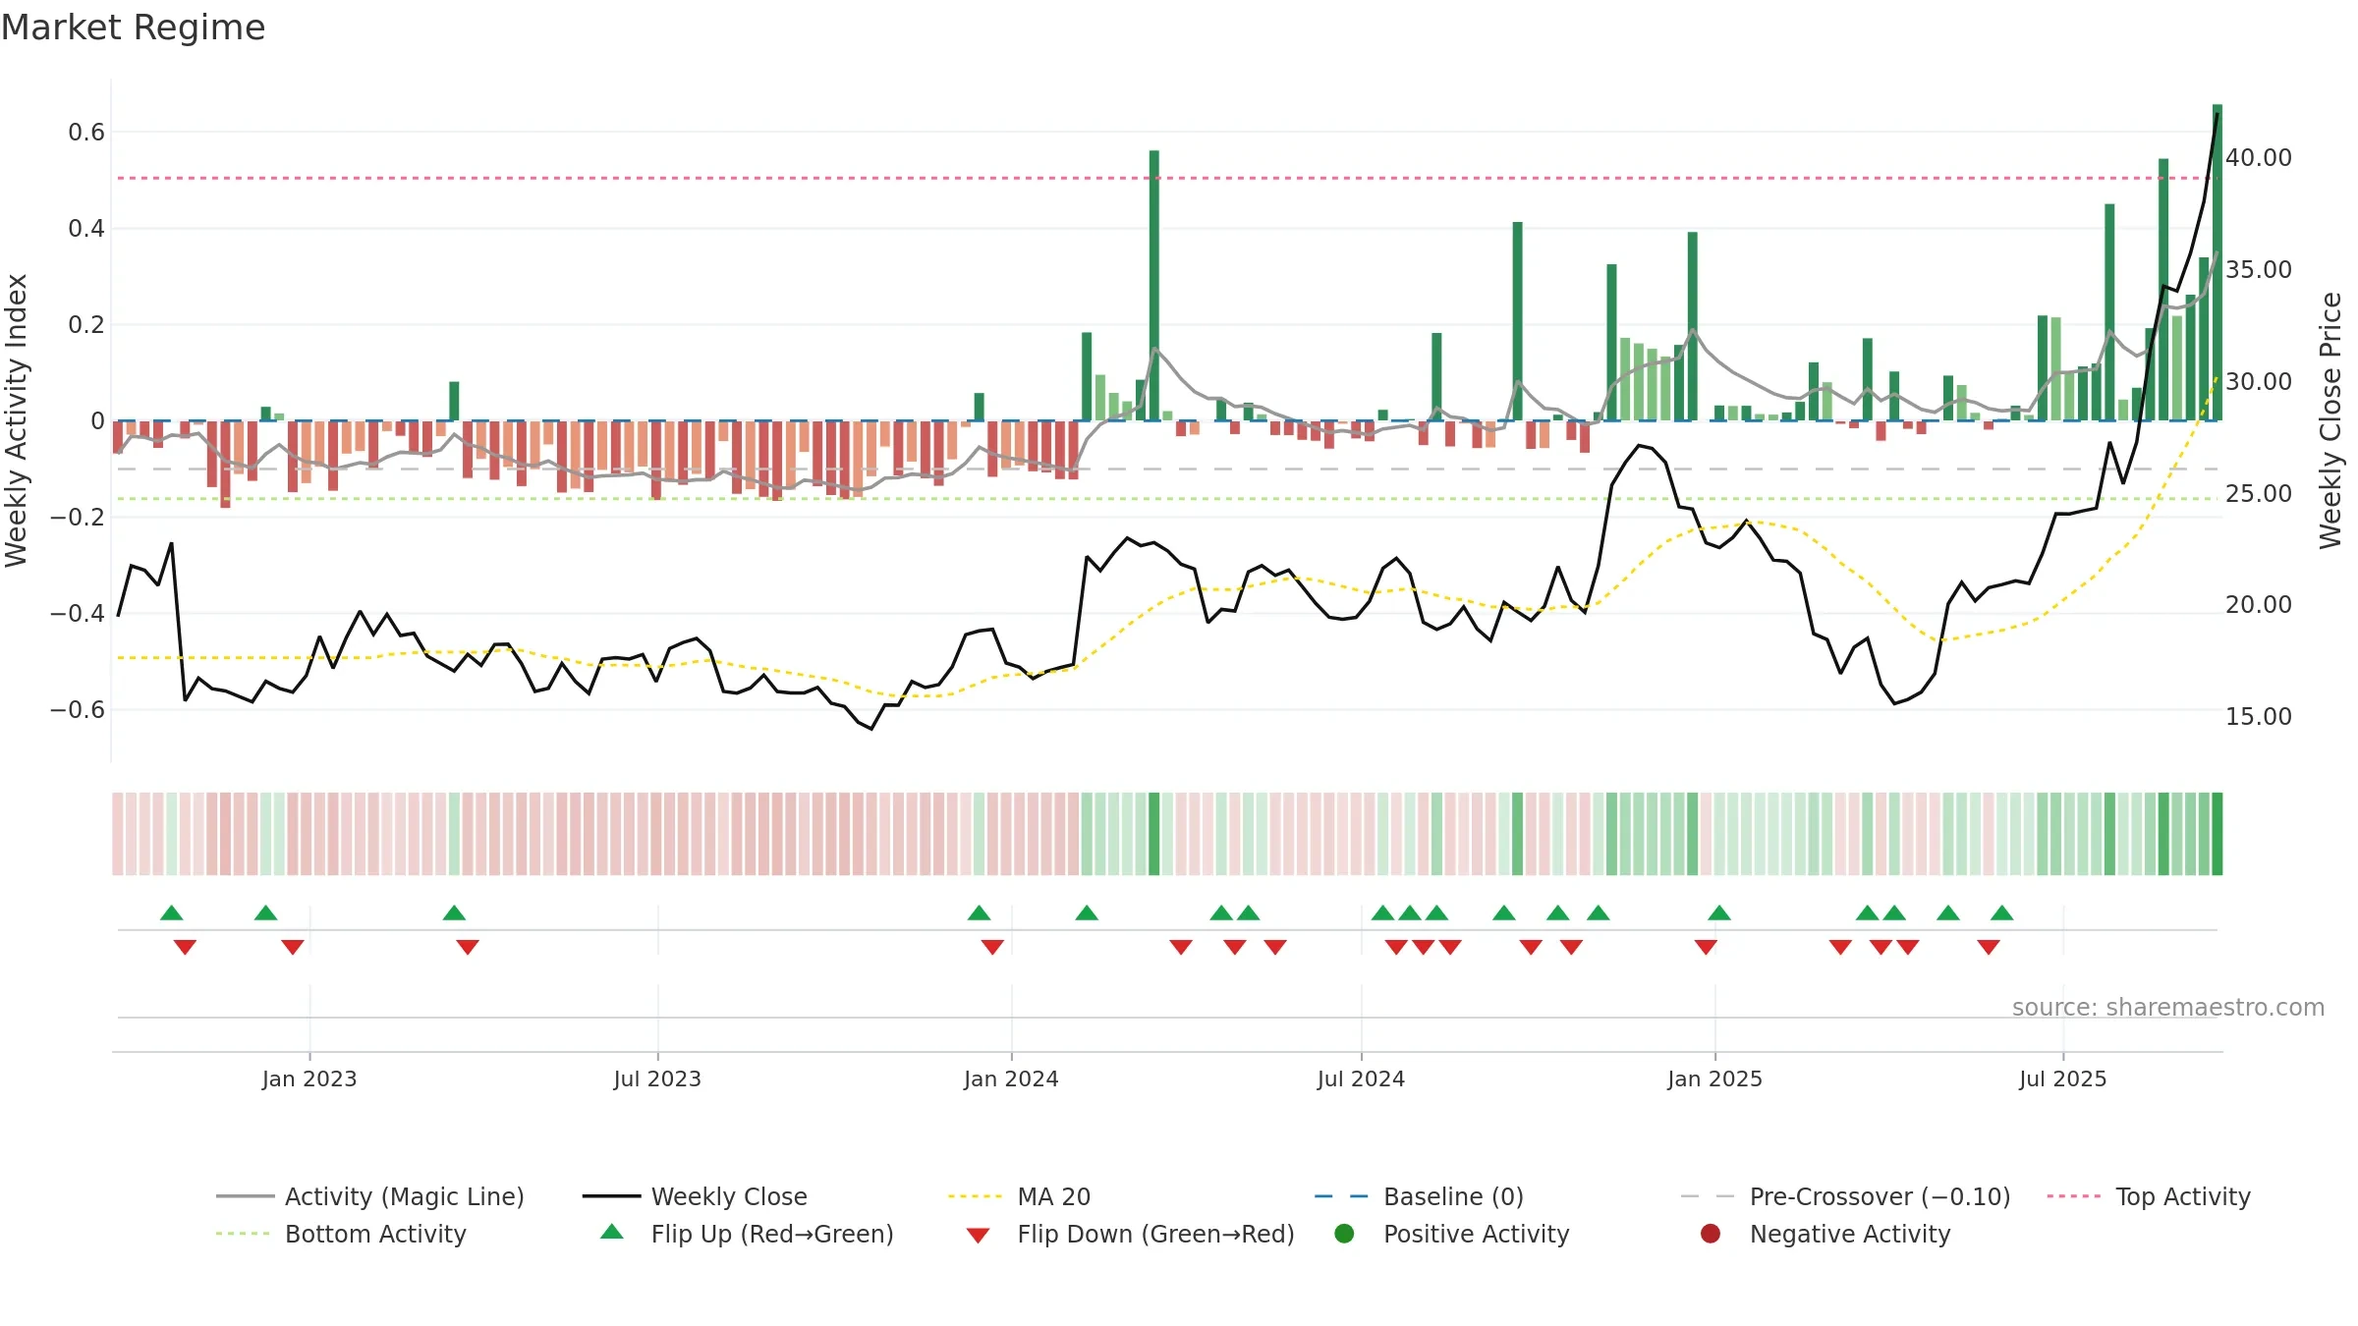Image resolution: width=2358 pixels, height=1326 pixels.
Task: Select the Negative Activity legend label
Action: (x=1850, y=1234)
